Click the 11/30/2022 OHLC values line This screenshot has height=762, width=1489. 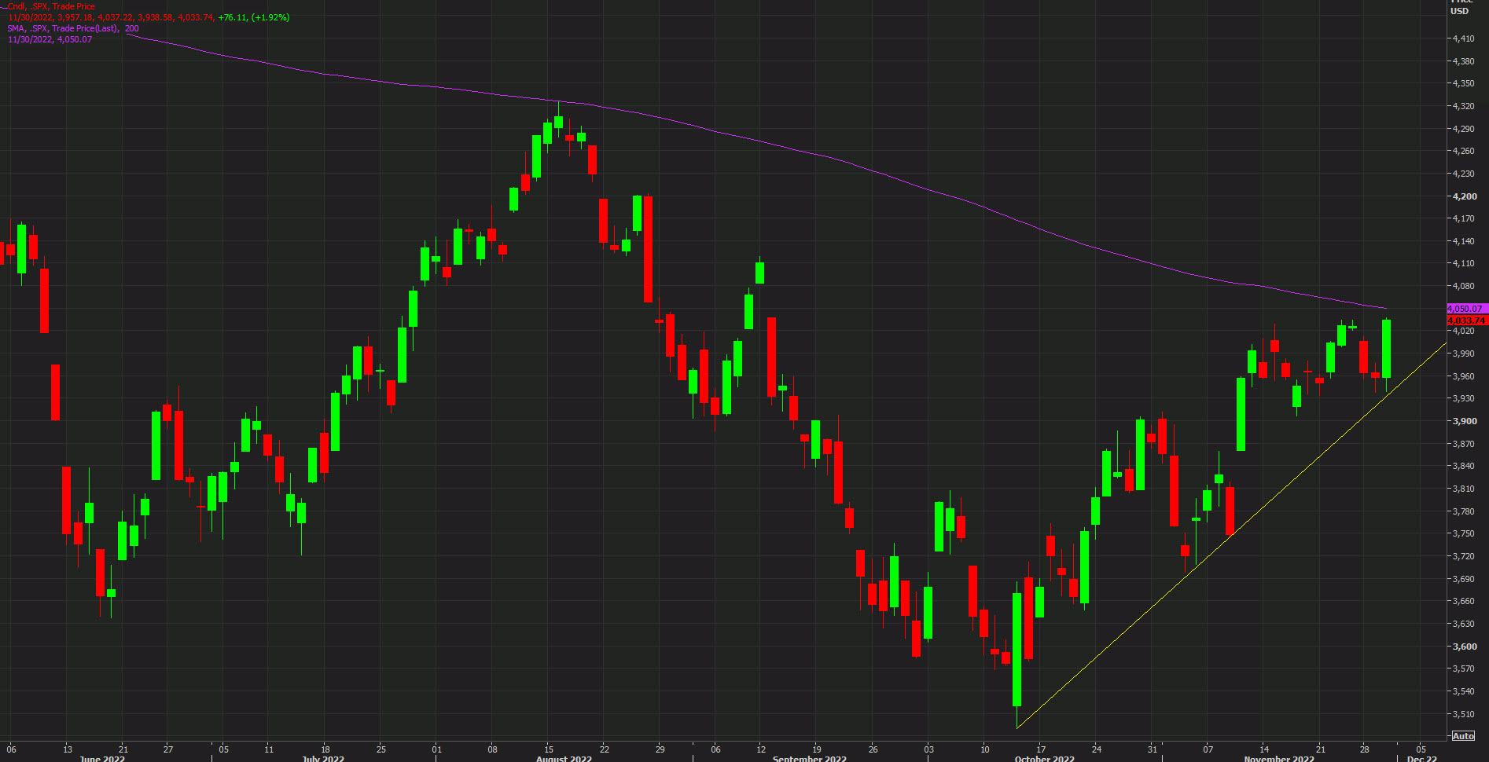pyautogui.click(x=118, y=16)
